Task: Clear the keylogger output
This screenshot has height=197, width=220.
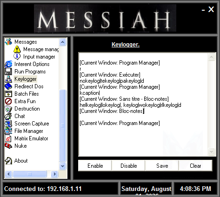Action: pyautogui.click(x=195, y=166)
